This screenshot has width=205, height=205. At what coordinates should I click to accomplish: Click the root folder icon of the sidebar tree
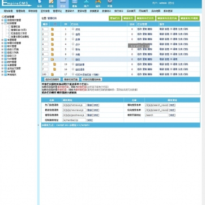3,17
